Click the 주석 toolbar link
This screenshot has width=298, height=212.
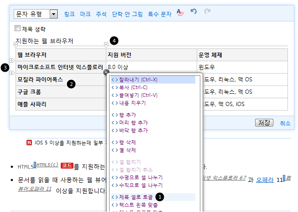point(101,14)
